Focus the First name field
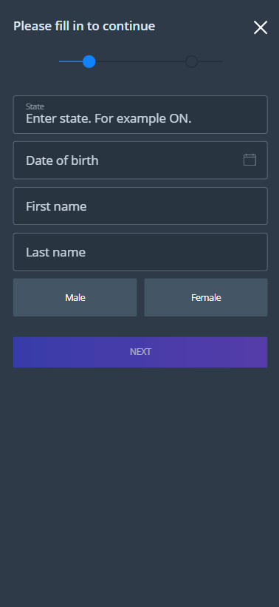The image size is (279, 607). [140, 206]
